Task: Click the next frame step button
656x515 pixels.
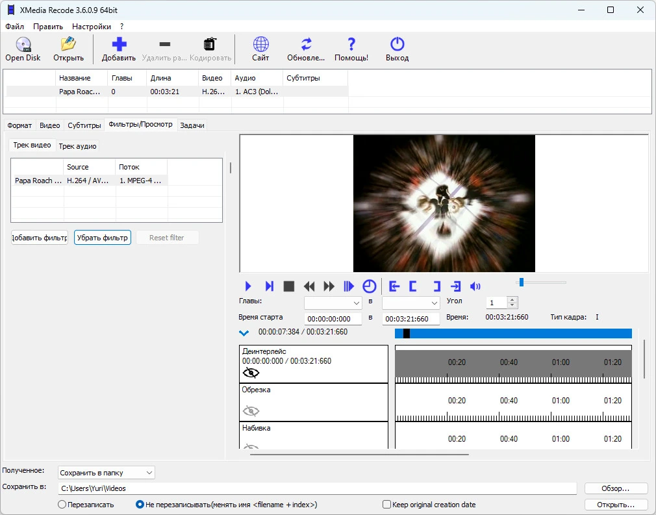Action: pos(269,286)
